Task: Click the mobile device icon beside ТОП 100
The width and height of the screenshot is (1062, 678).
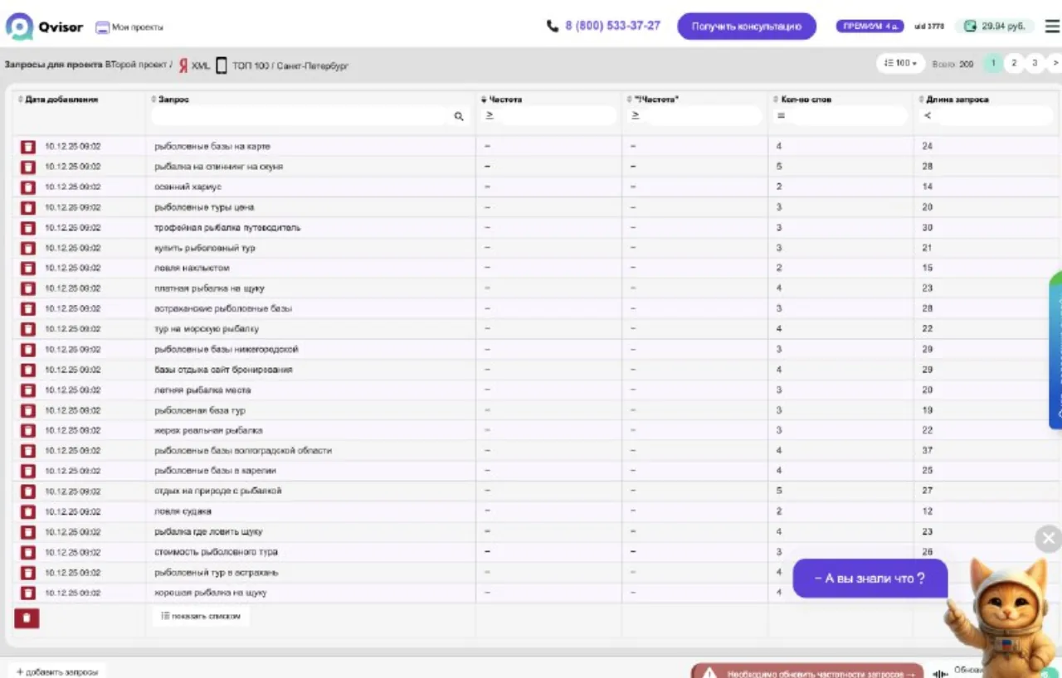Action: (222, 65)
